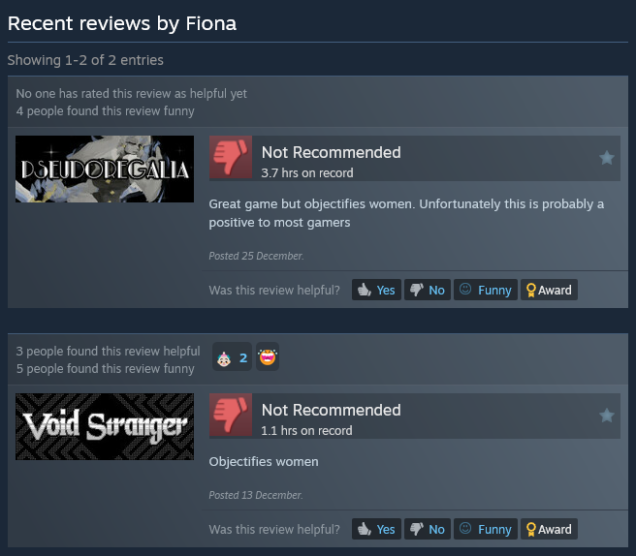Toggle the star favorite on Void Stranger review

coord(607,416)
